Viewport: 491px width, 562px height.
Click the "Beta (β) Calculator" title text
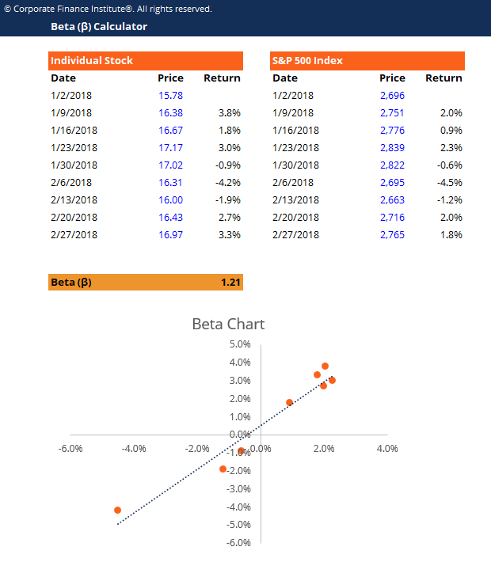99,27
